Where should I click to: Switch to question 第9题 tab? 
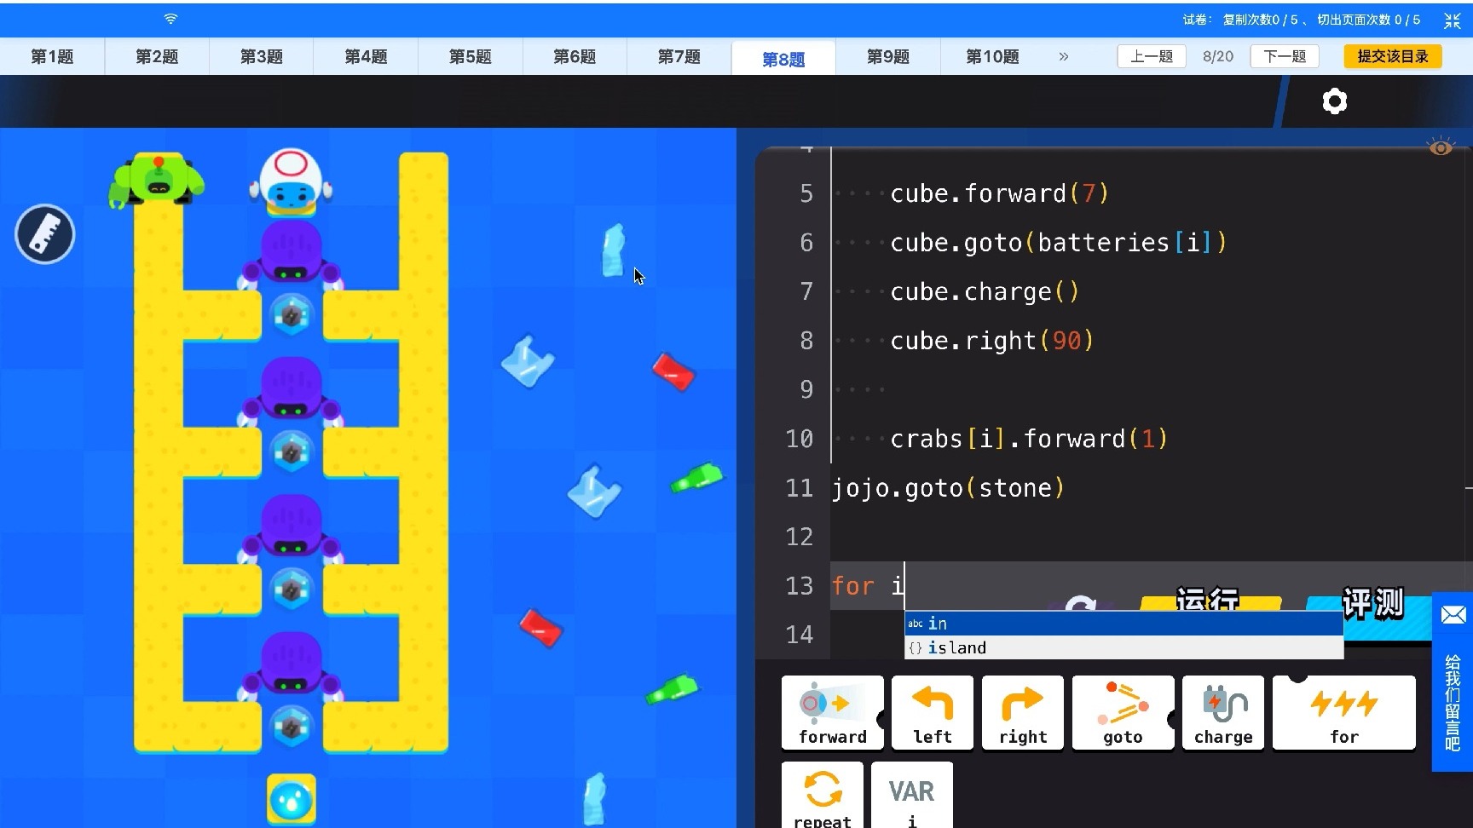[888, 56]
